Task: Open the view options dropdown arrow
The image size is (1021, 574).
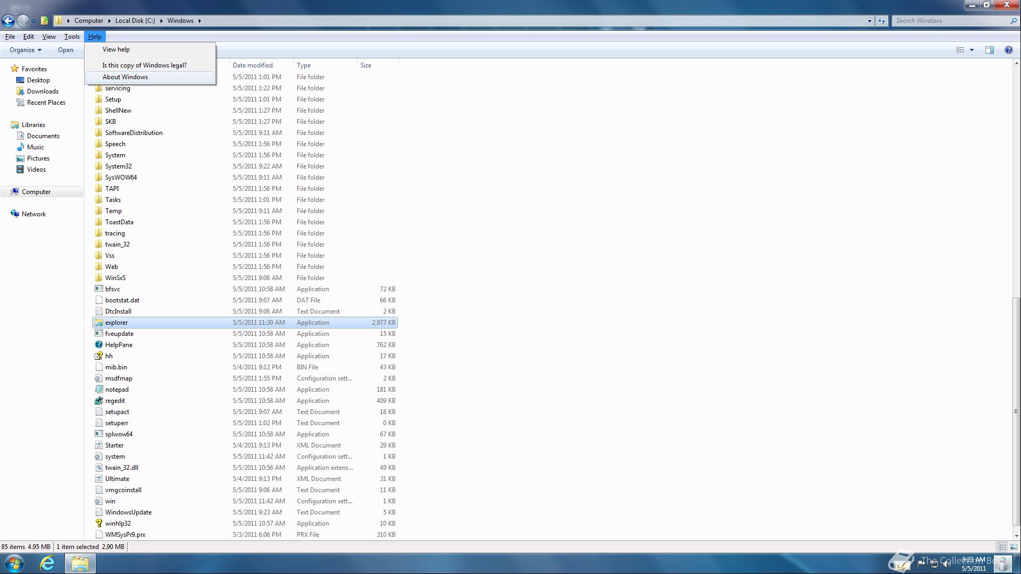Action: click(x=972, y=50)
